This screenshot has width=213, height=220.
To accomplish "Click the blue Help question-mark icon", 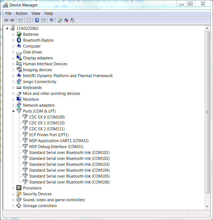I will click(37, 20).
